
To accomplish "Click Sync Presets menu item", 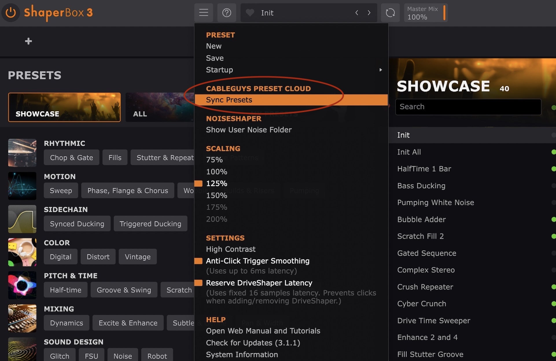I will 291,100.
